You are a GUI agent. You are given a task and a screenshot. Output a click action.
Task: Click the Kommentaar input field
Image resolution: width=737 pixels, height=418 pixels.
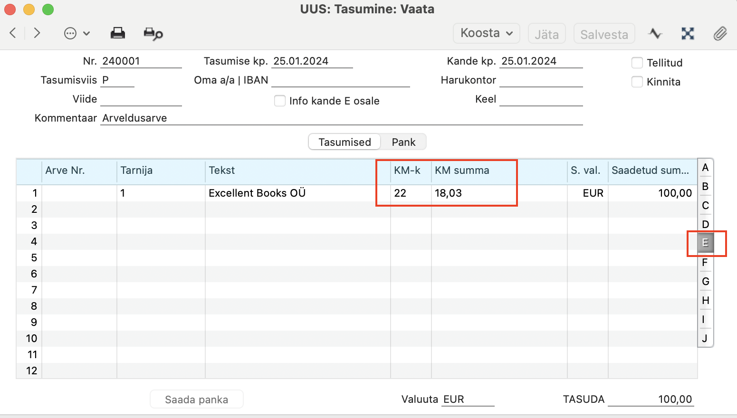[x=342, y=118]
